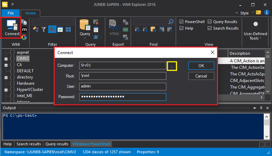The width and height of the screenshot is (272, 156).
Task: Open the Query button dropdown arrow
Action: (x=85, y=38)
